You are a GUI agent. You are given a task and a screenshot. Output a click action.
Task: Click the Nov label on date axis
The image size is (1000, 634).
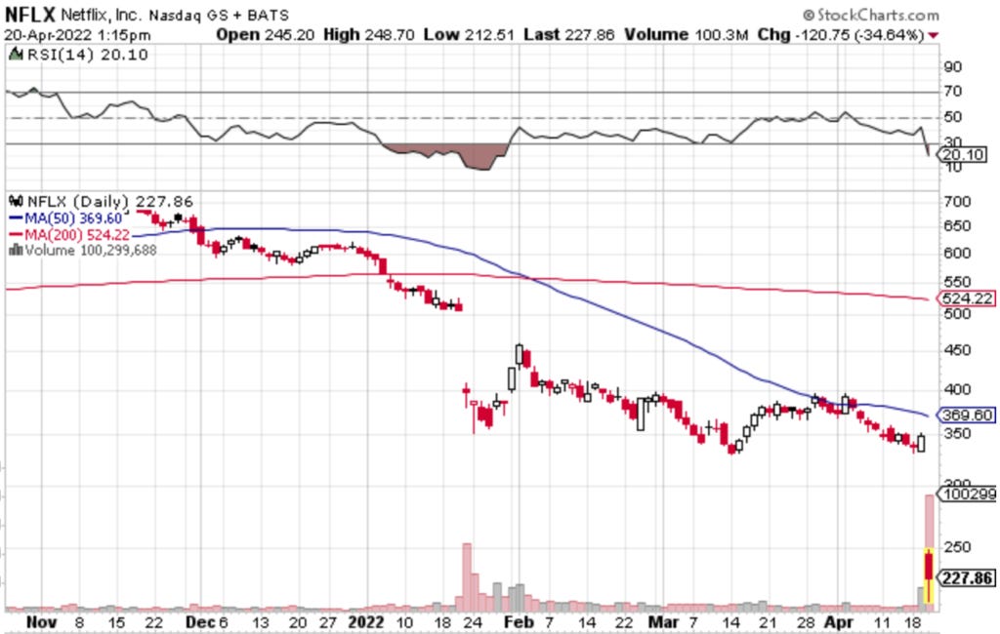pyautogui.click(x=41, y=622)
